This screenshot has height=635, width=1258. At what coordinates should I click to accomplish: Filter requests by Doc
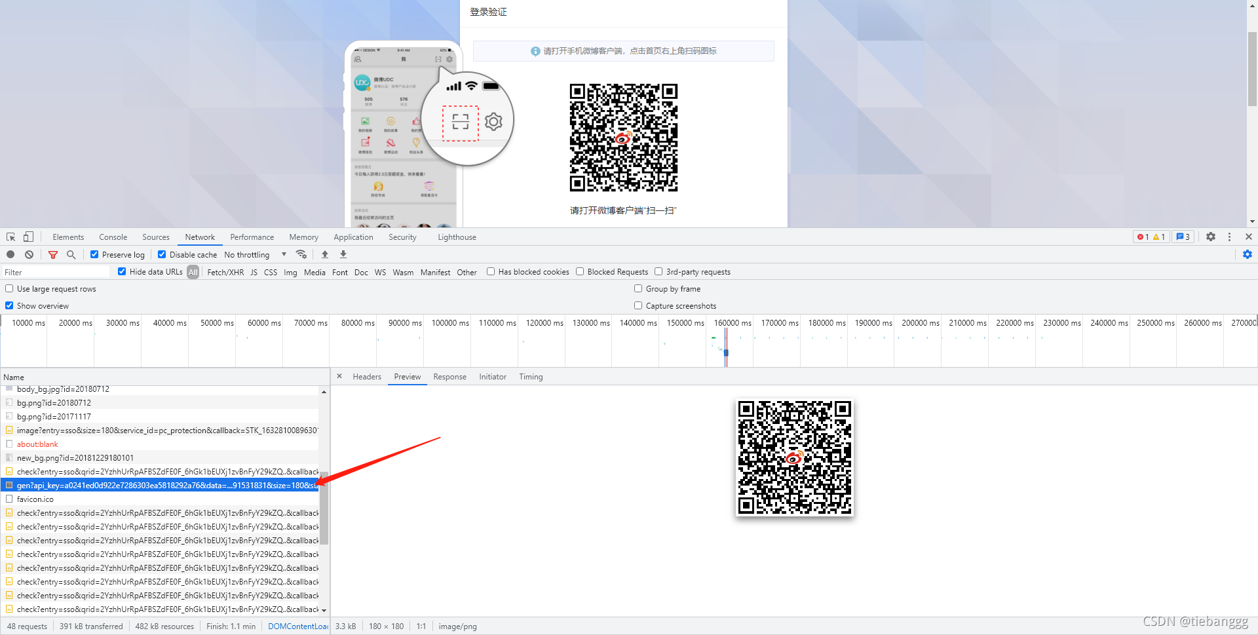(361, 273)
